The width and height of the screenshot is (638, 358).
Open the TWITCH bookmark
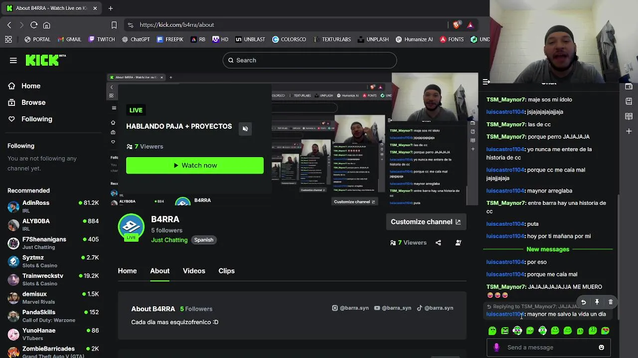tap(102, 39)
